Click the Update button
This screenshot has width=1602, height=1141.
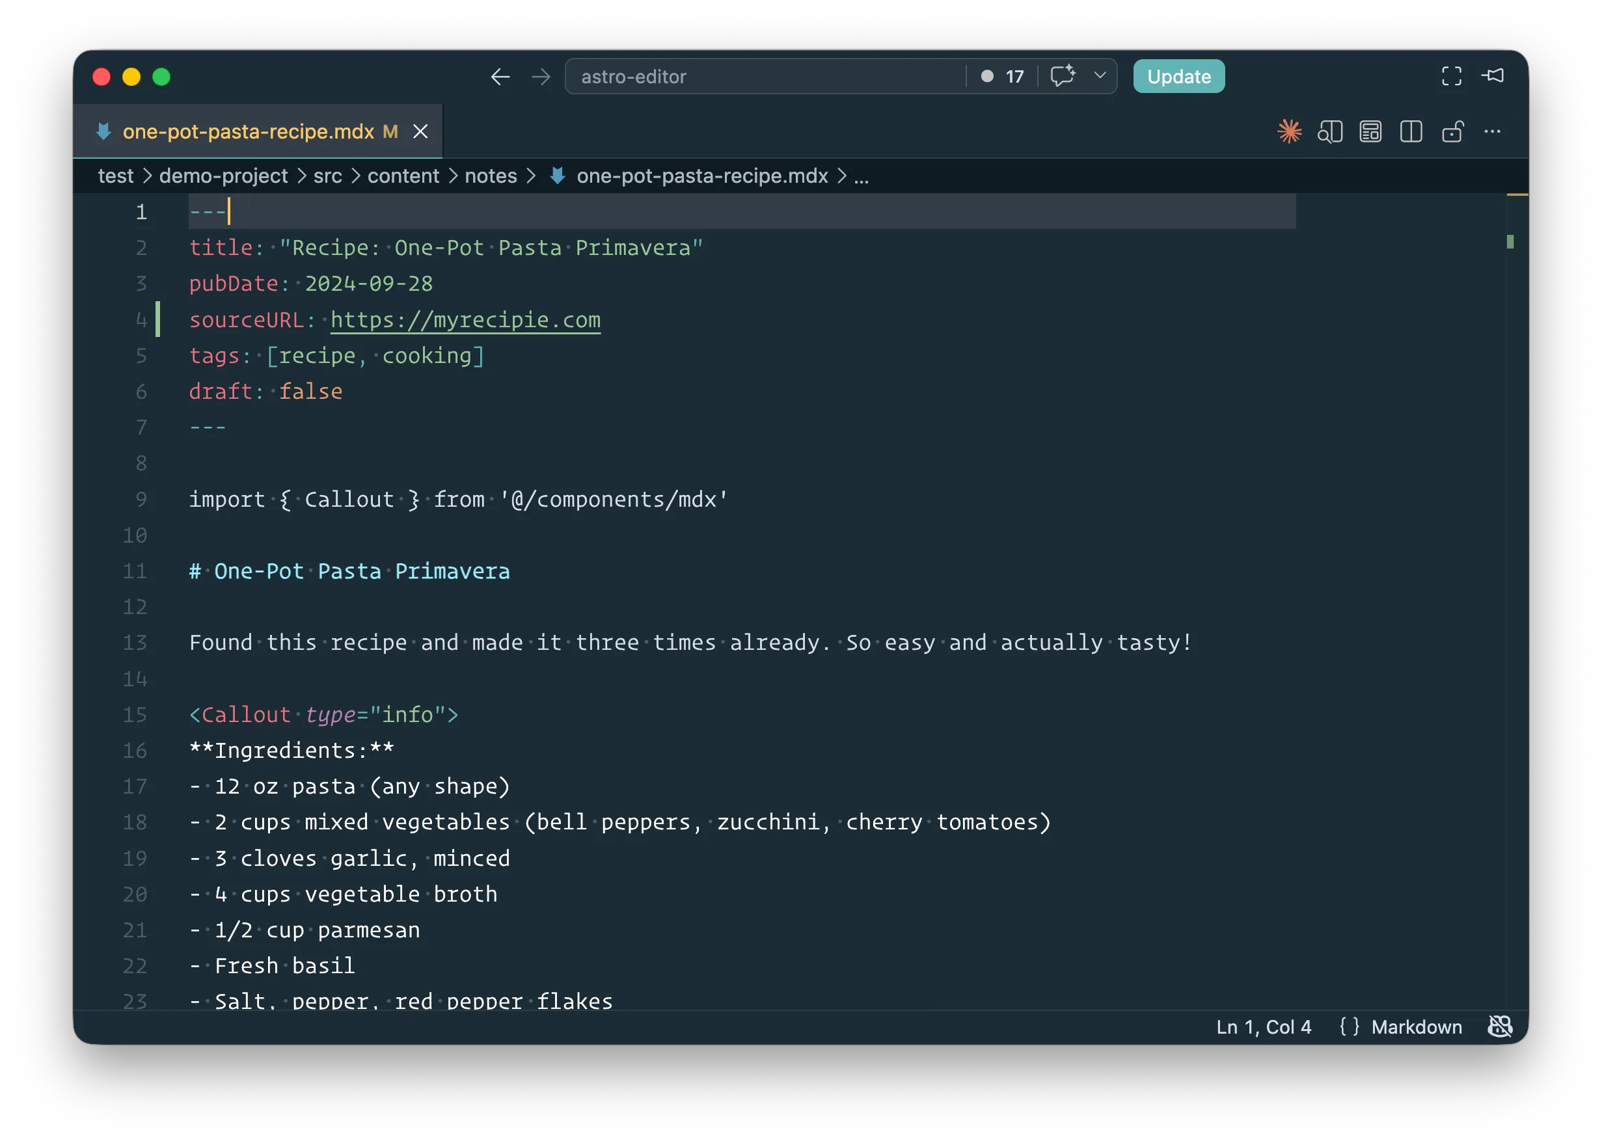pyautogui.click(x=1178, y=76)
